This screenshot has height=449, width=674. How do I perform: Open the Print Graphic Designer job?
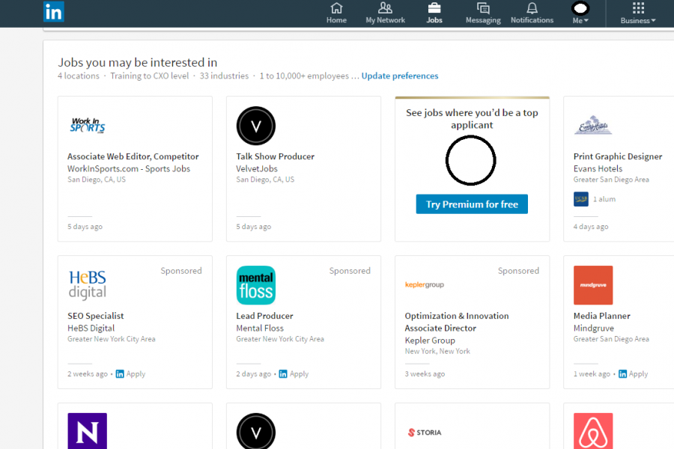point(618,156)
